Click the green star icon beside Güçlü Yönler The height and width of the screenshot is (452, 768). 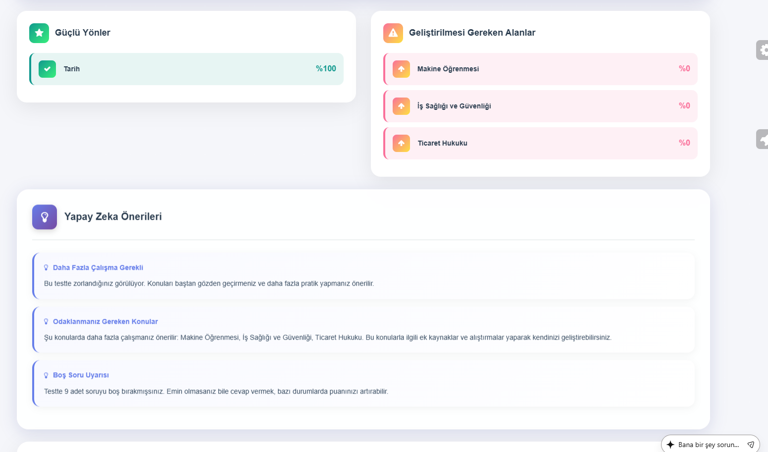point(39,33)
